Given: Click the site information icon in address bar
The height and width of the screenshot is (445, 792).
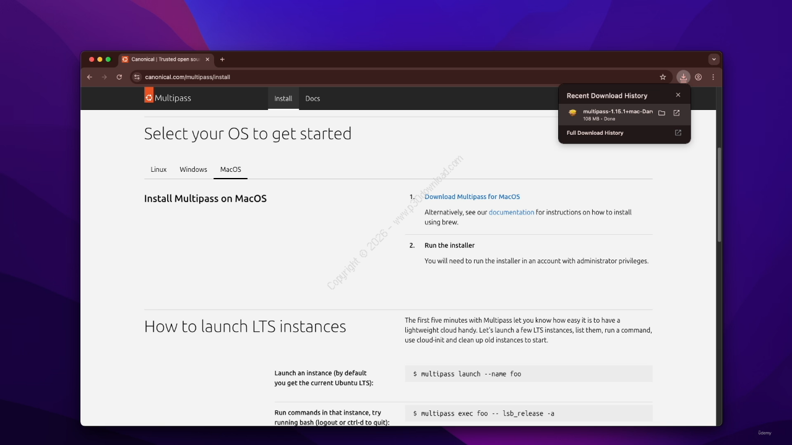Looking at the screenshot, I should coord(137,77).
